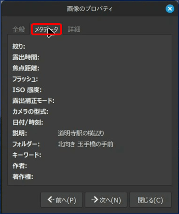Click the カメラの型式 label
This screenshot has height=214, width=179.
[x=30, y=112]
